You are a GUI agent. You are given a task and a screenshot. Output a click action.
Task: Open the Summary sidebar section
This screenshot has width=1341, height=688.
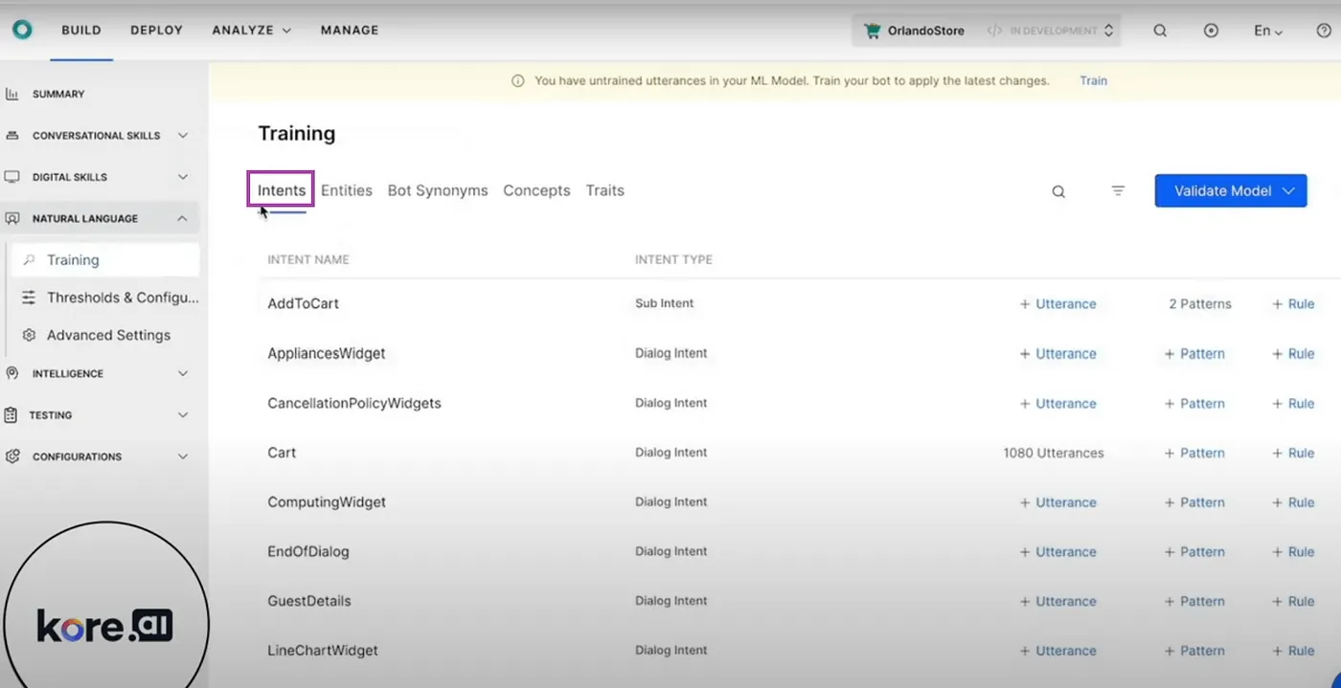click(58, 94)
